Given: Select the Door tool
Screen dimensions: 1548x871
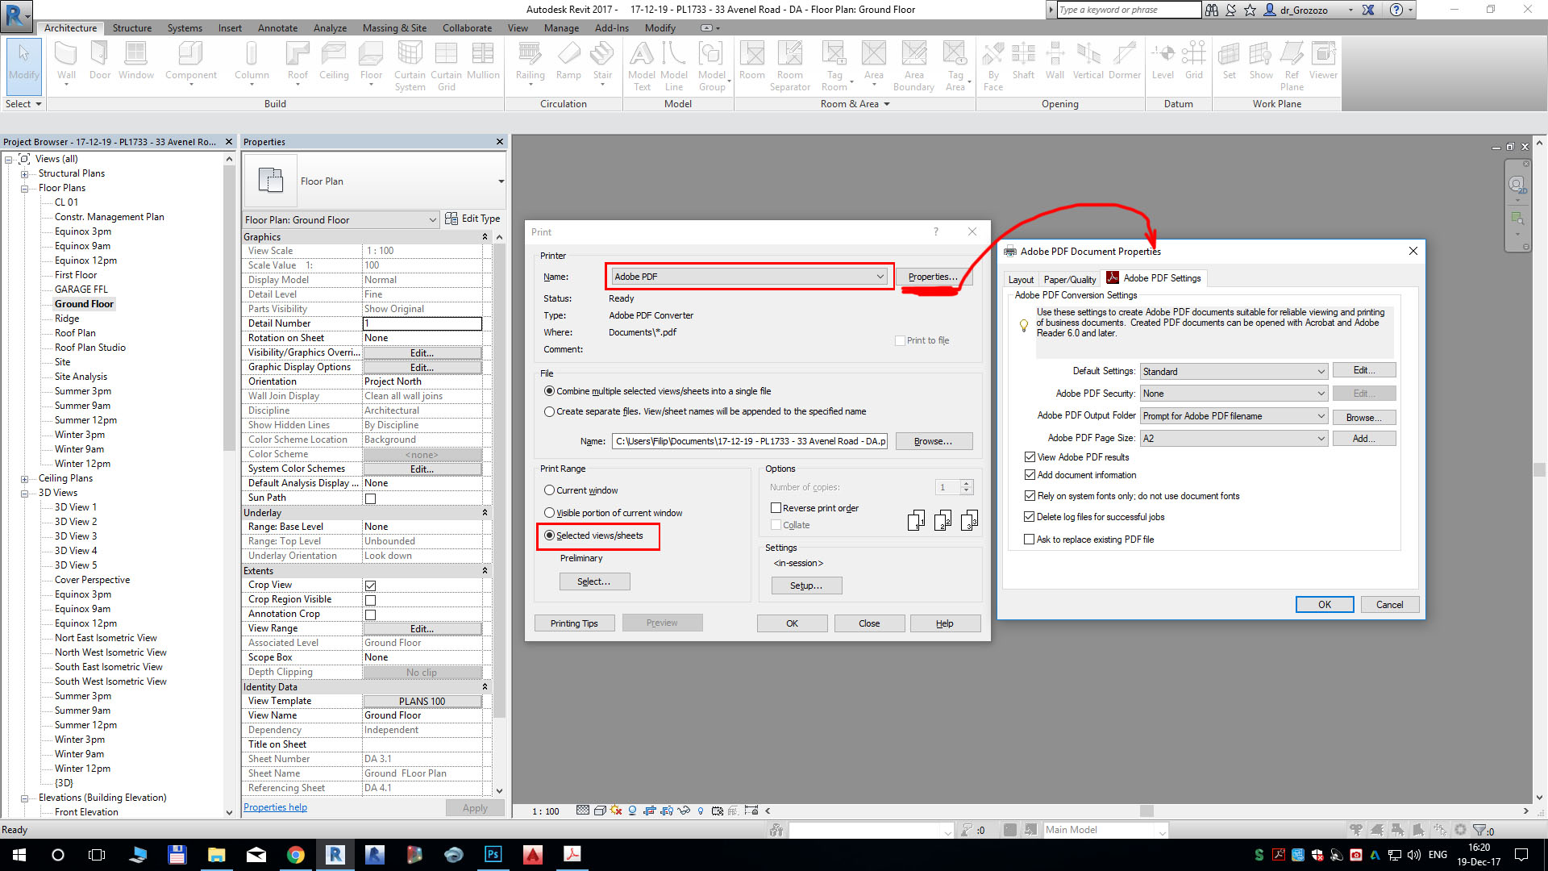Looking at the screenshot, I should [100, 61].
